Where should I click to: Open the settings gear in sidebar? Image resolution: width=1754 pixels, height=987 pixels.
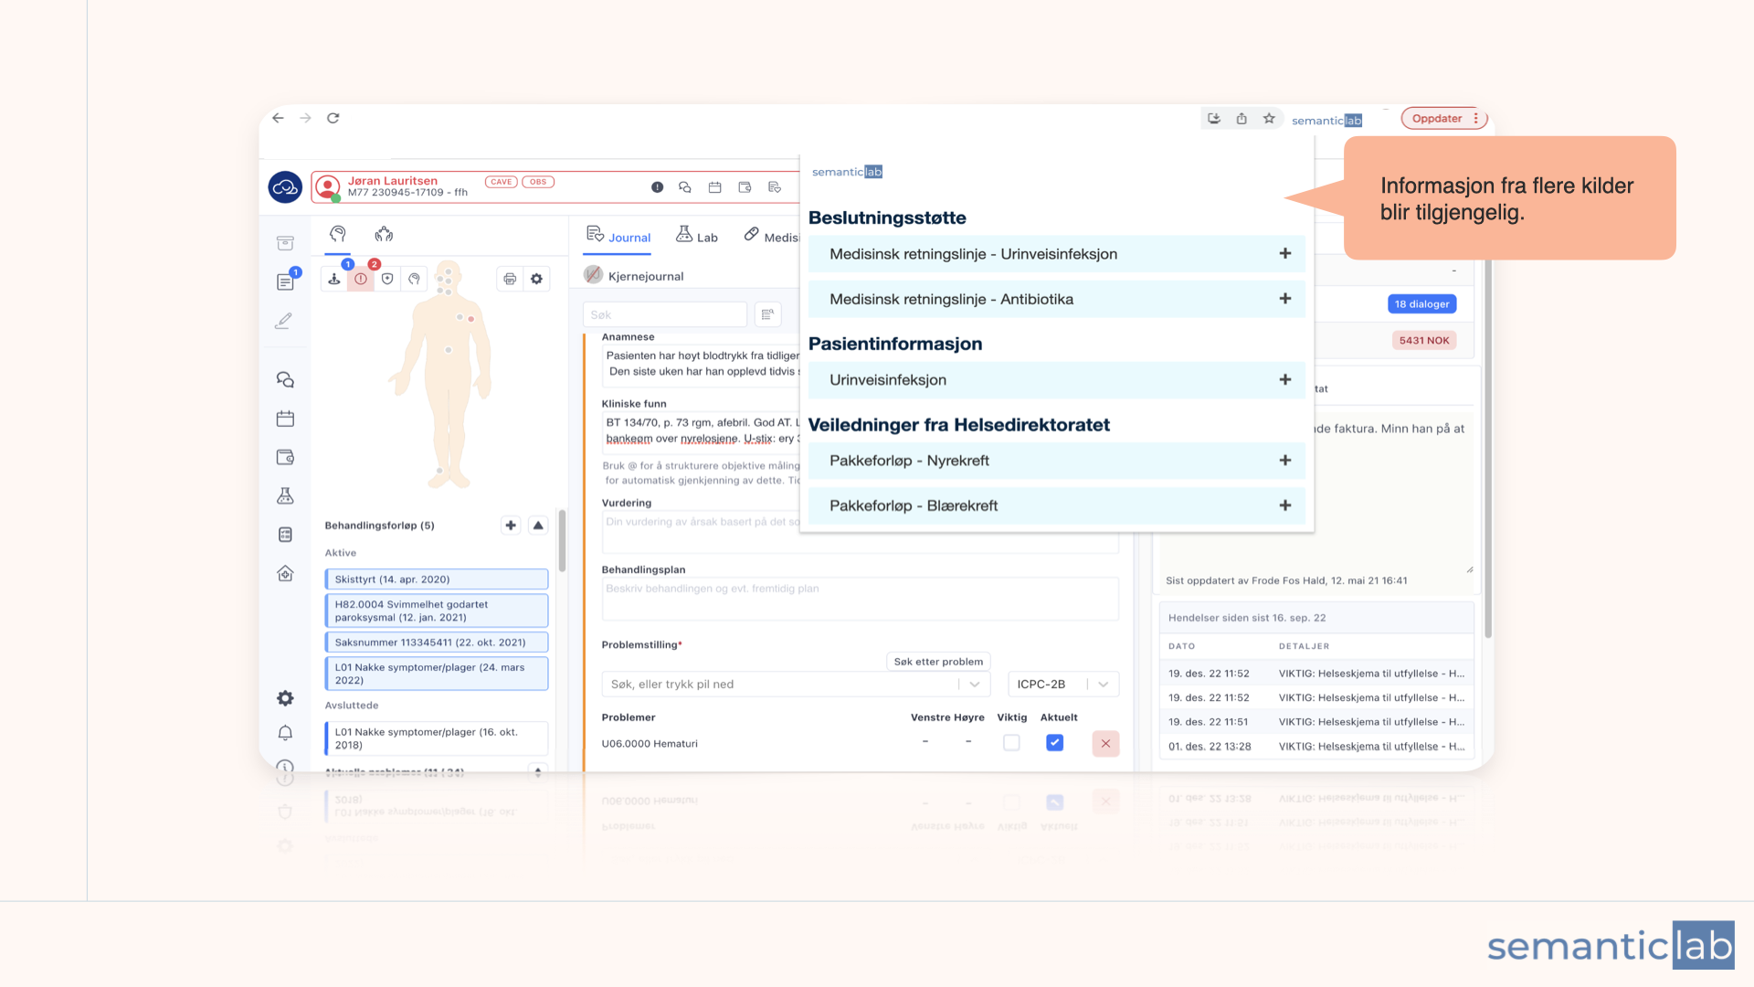coord(285,698)
